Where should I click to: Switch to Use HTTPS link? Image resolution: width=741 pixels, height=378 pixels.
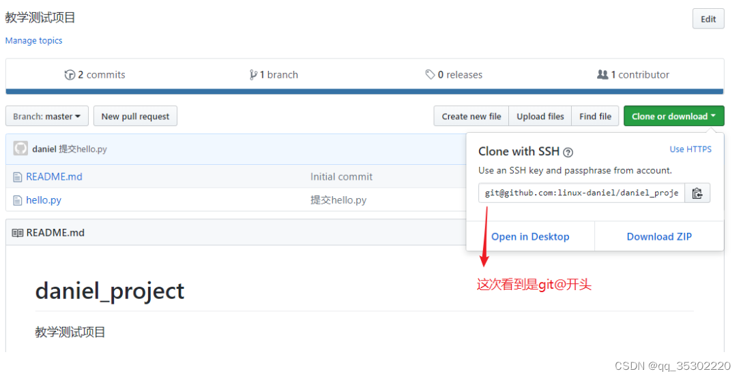[690, 149]
